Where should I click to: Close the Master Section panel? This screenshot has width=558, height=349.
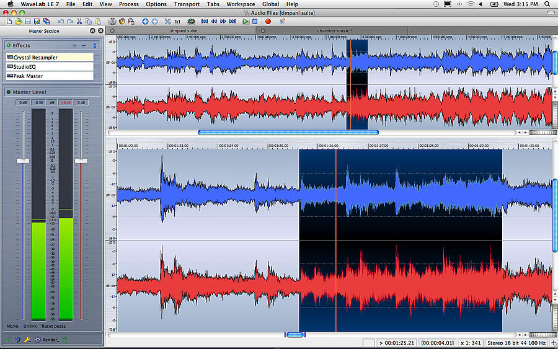click(100, 30)
